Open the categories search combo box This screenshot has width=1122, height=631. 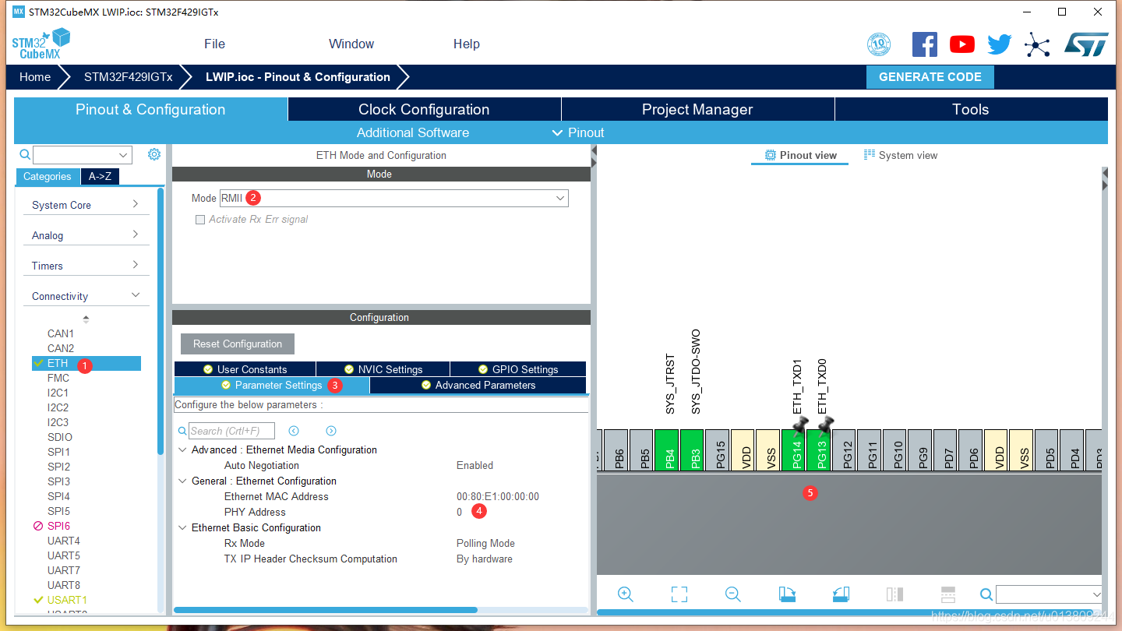(x=83, y=154)
